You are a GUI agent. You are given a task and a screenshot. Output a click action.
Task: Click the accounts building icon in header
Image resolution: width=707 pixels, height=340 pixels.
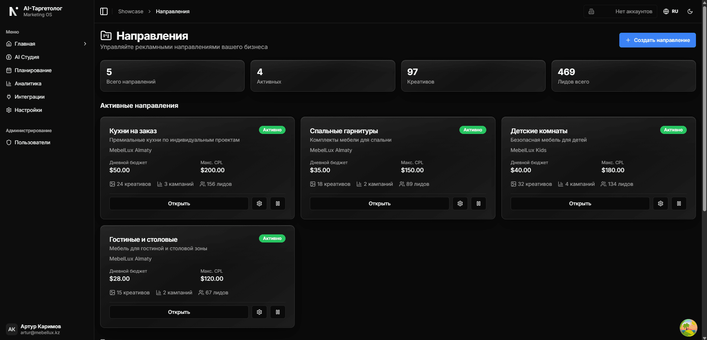tap(591, 11)
